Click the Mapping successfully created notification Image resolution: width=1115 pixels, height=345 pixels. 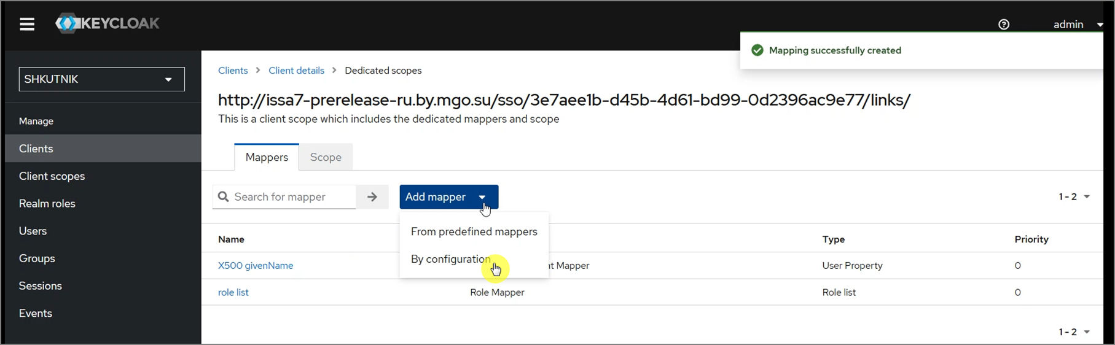[x=921, y=50]
